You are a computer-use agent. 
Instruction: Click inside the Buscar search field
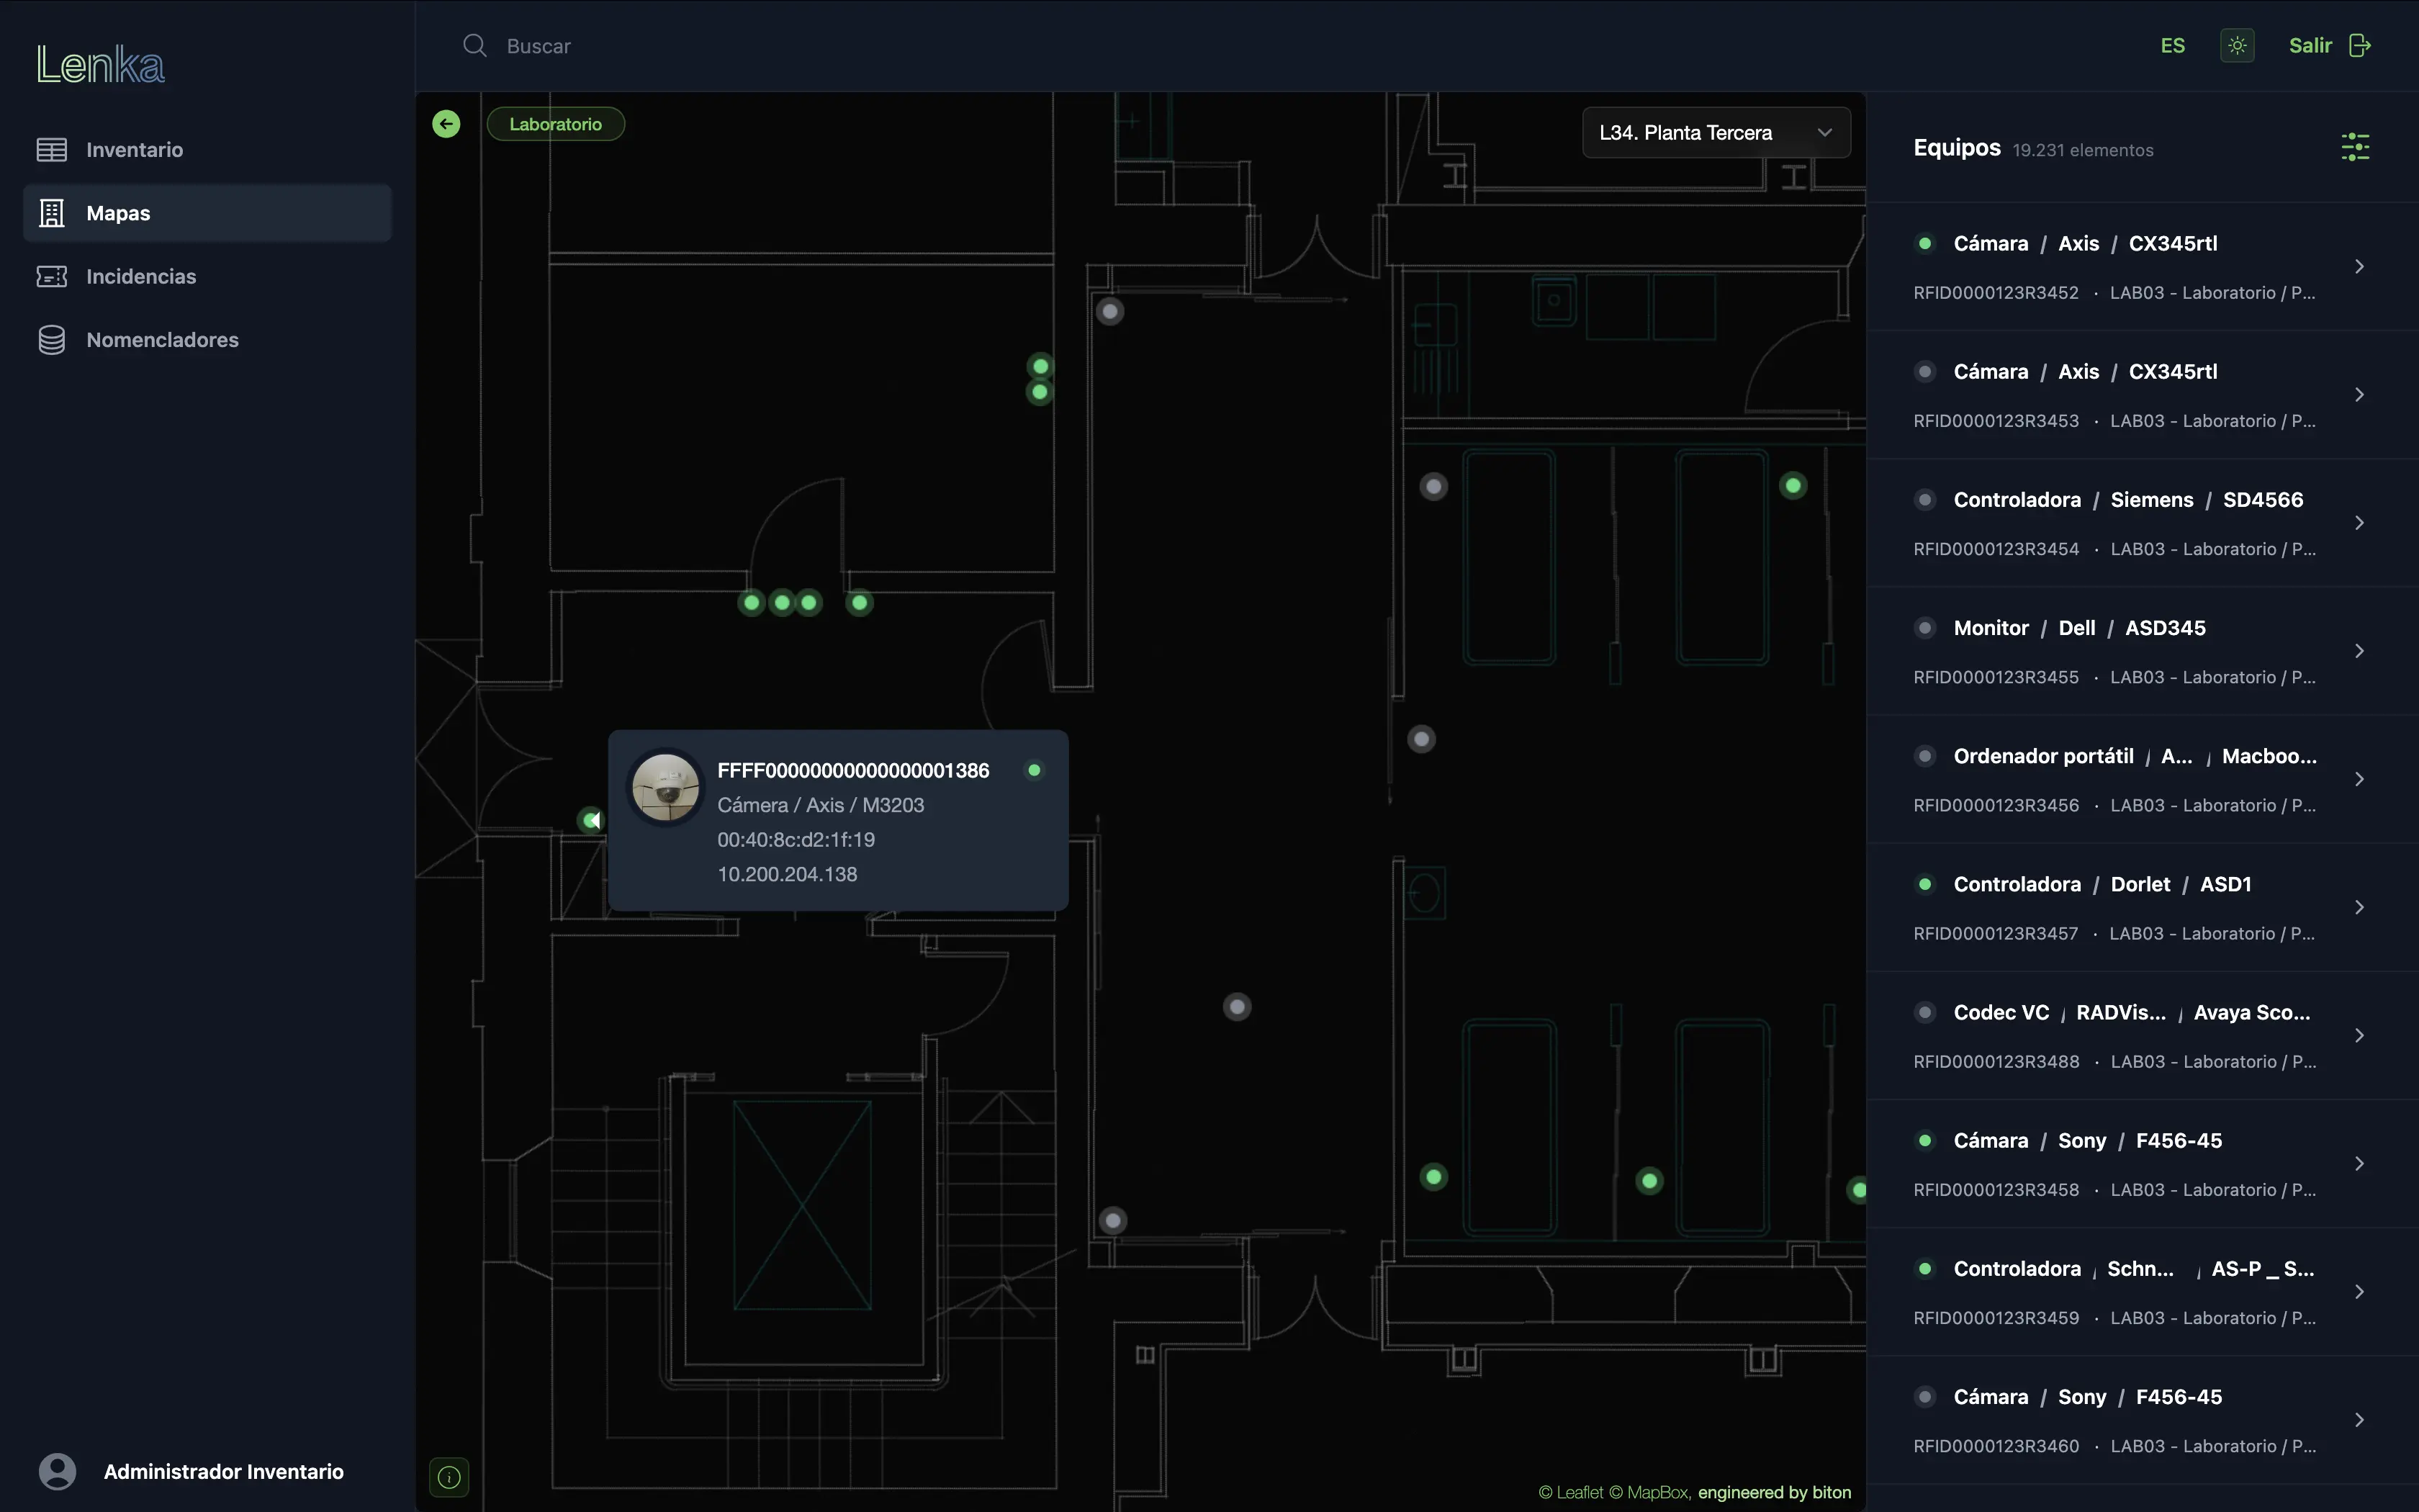tap(600, 45)
